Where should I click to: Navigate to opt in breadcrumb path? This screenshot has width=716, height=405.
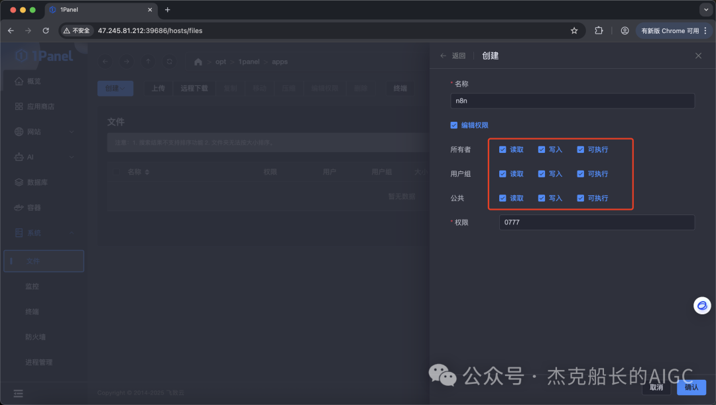click(x=221, y=62)
